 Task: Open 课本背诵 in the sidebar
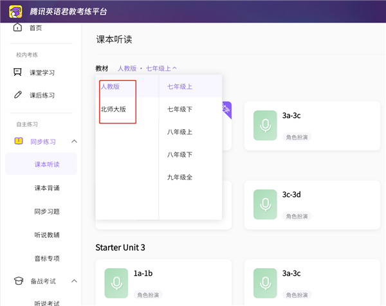pos(47,188)
